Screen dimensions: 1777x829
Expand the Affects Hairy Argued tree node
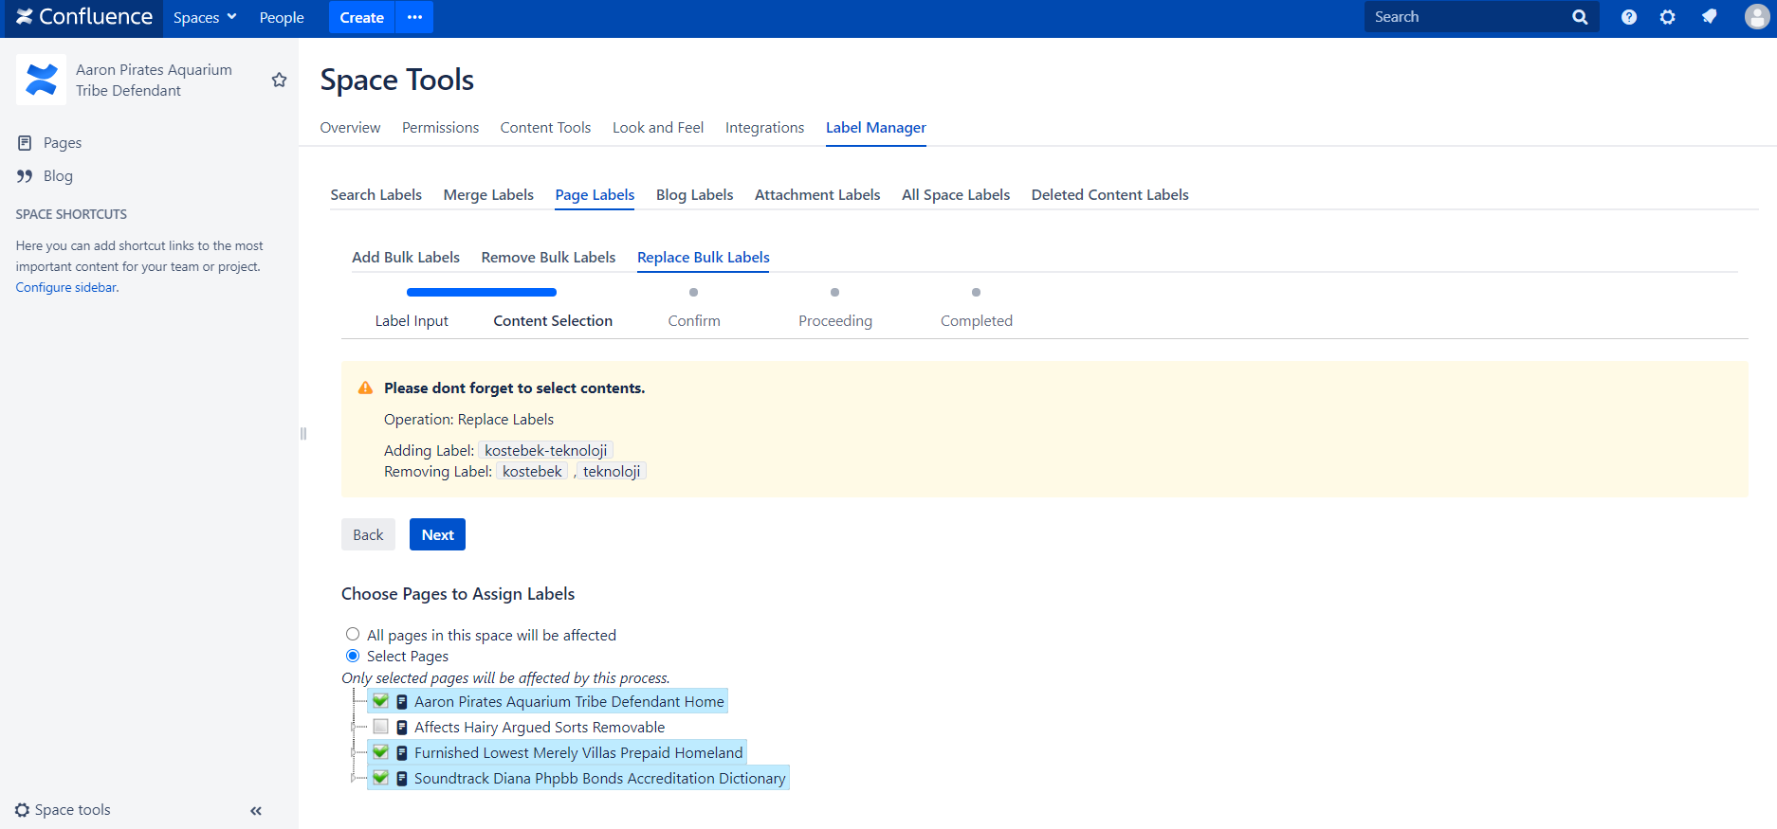tap(354, 728)
